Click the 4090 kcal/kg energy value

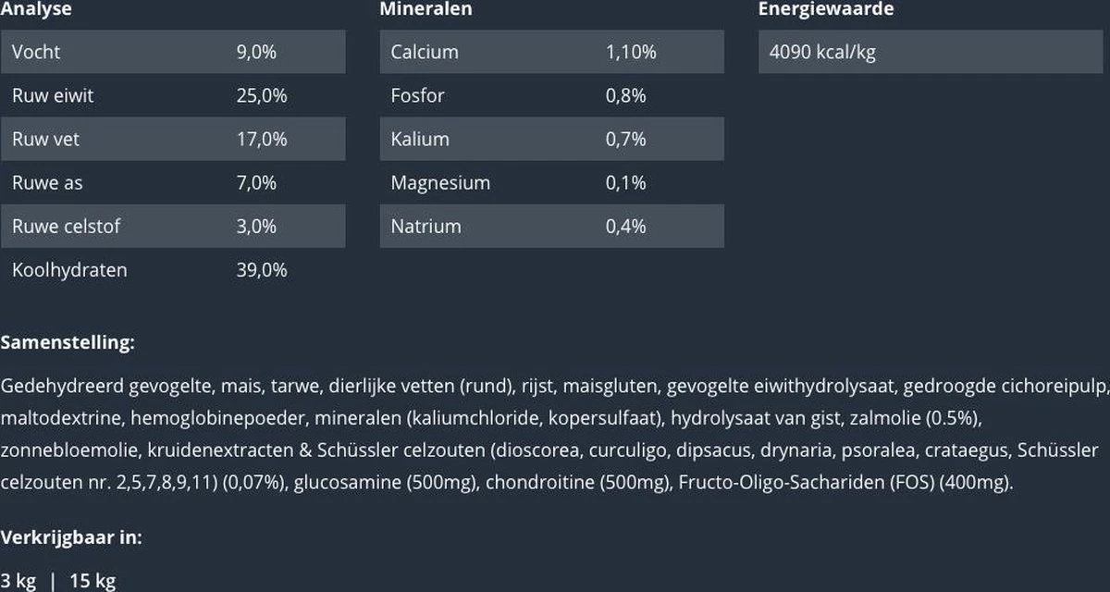tap(822, 52)
